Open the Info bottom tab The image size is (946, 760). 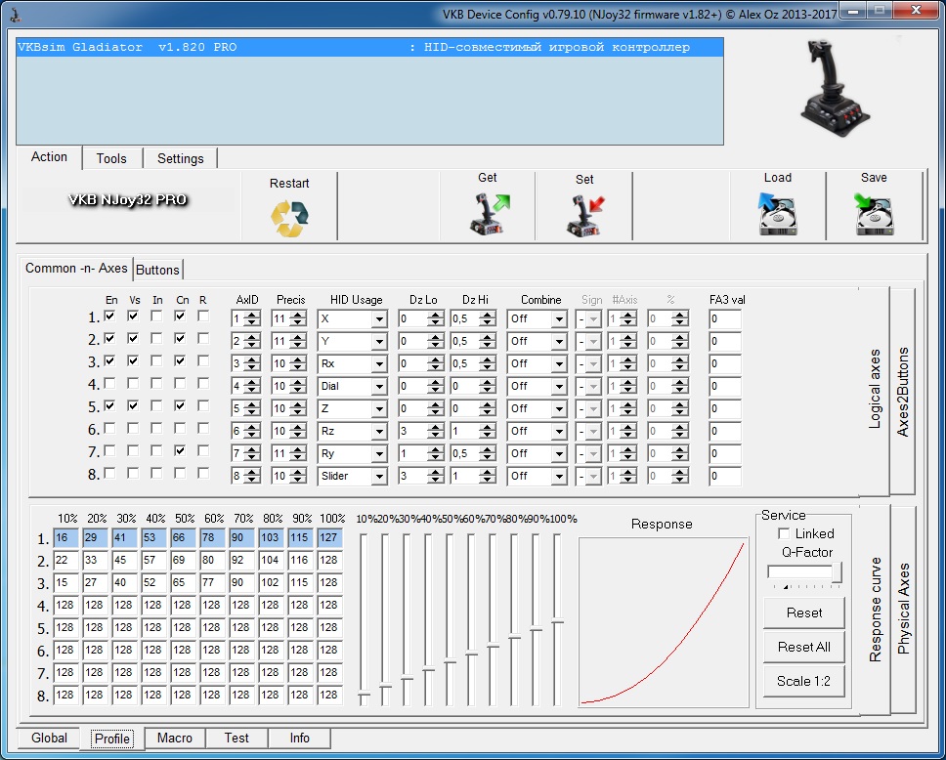tap(299, 739)
